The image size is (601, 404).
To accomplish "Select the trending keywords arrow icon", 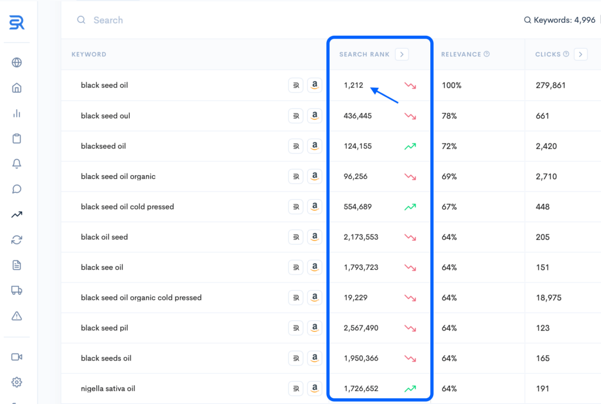I will 16,214.
